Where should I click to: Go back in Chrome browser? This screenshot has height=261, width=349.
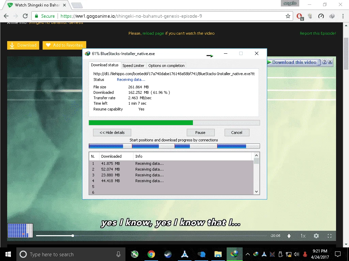pyautogui.click(x=6, y=16)
